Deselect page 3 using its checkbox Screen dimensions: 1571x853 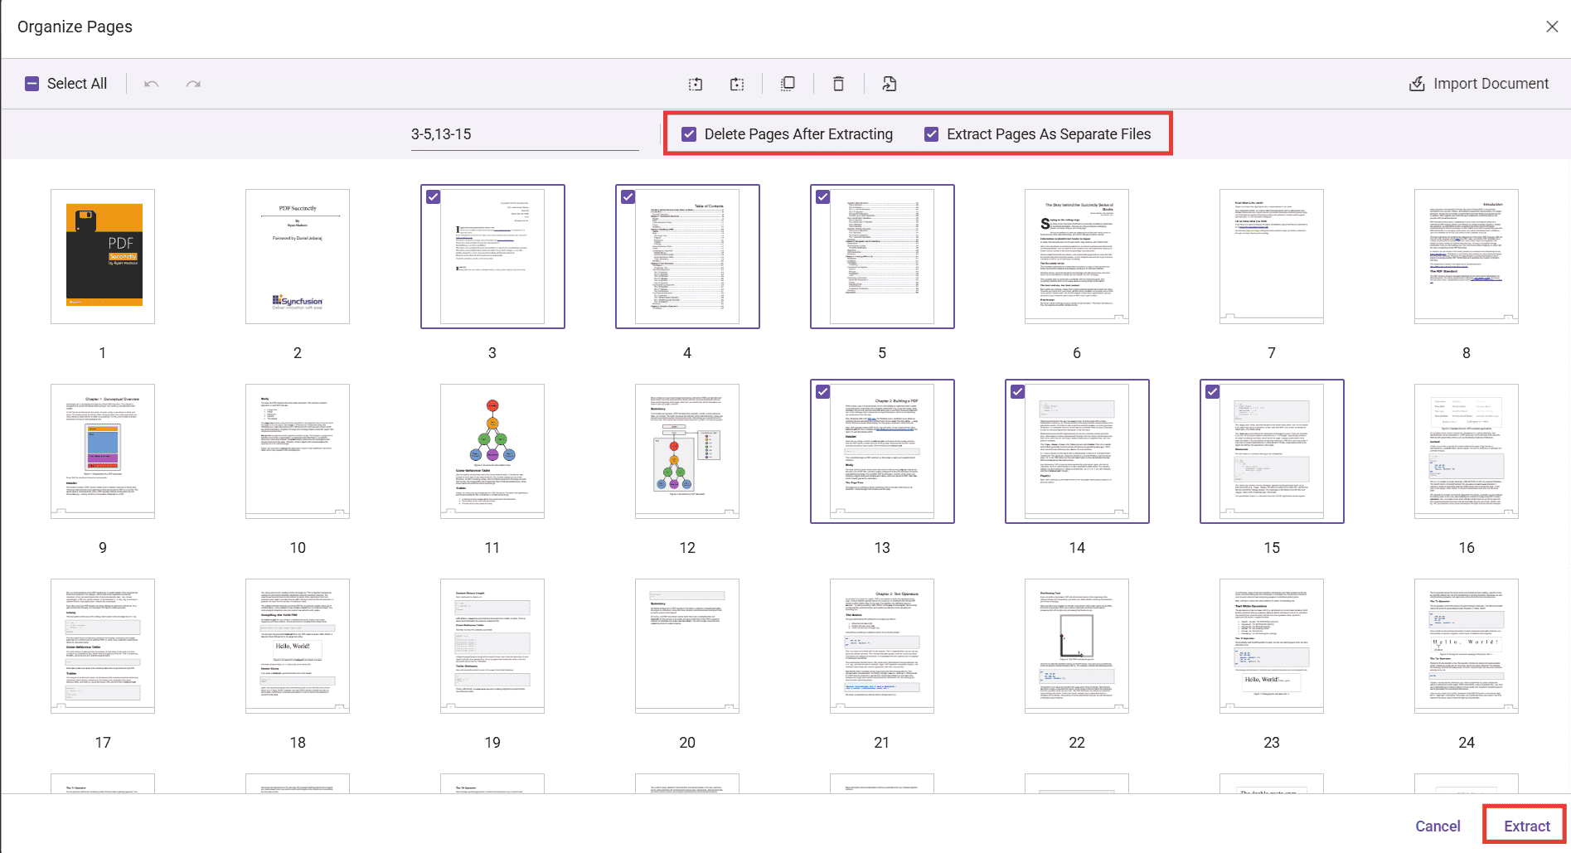click(x=434, y=196)
